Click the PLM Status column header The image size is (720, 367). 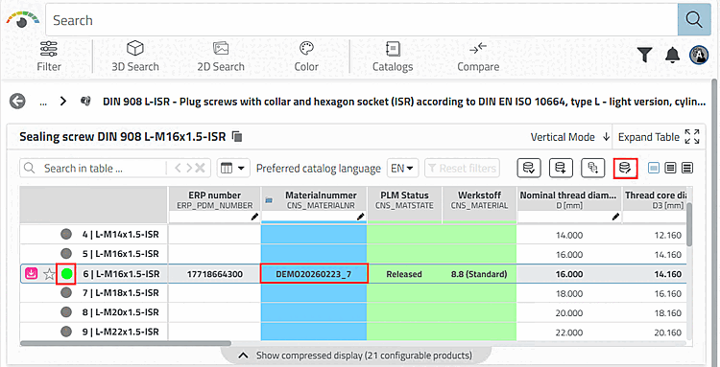(404, 199)
